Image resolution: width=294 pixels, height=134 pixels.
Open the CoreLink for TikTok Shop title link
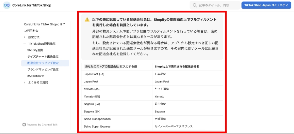[x=32, y=5]
